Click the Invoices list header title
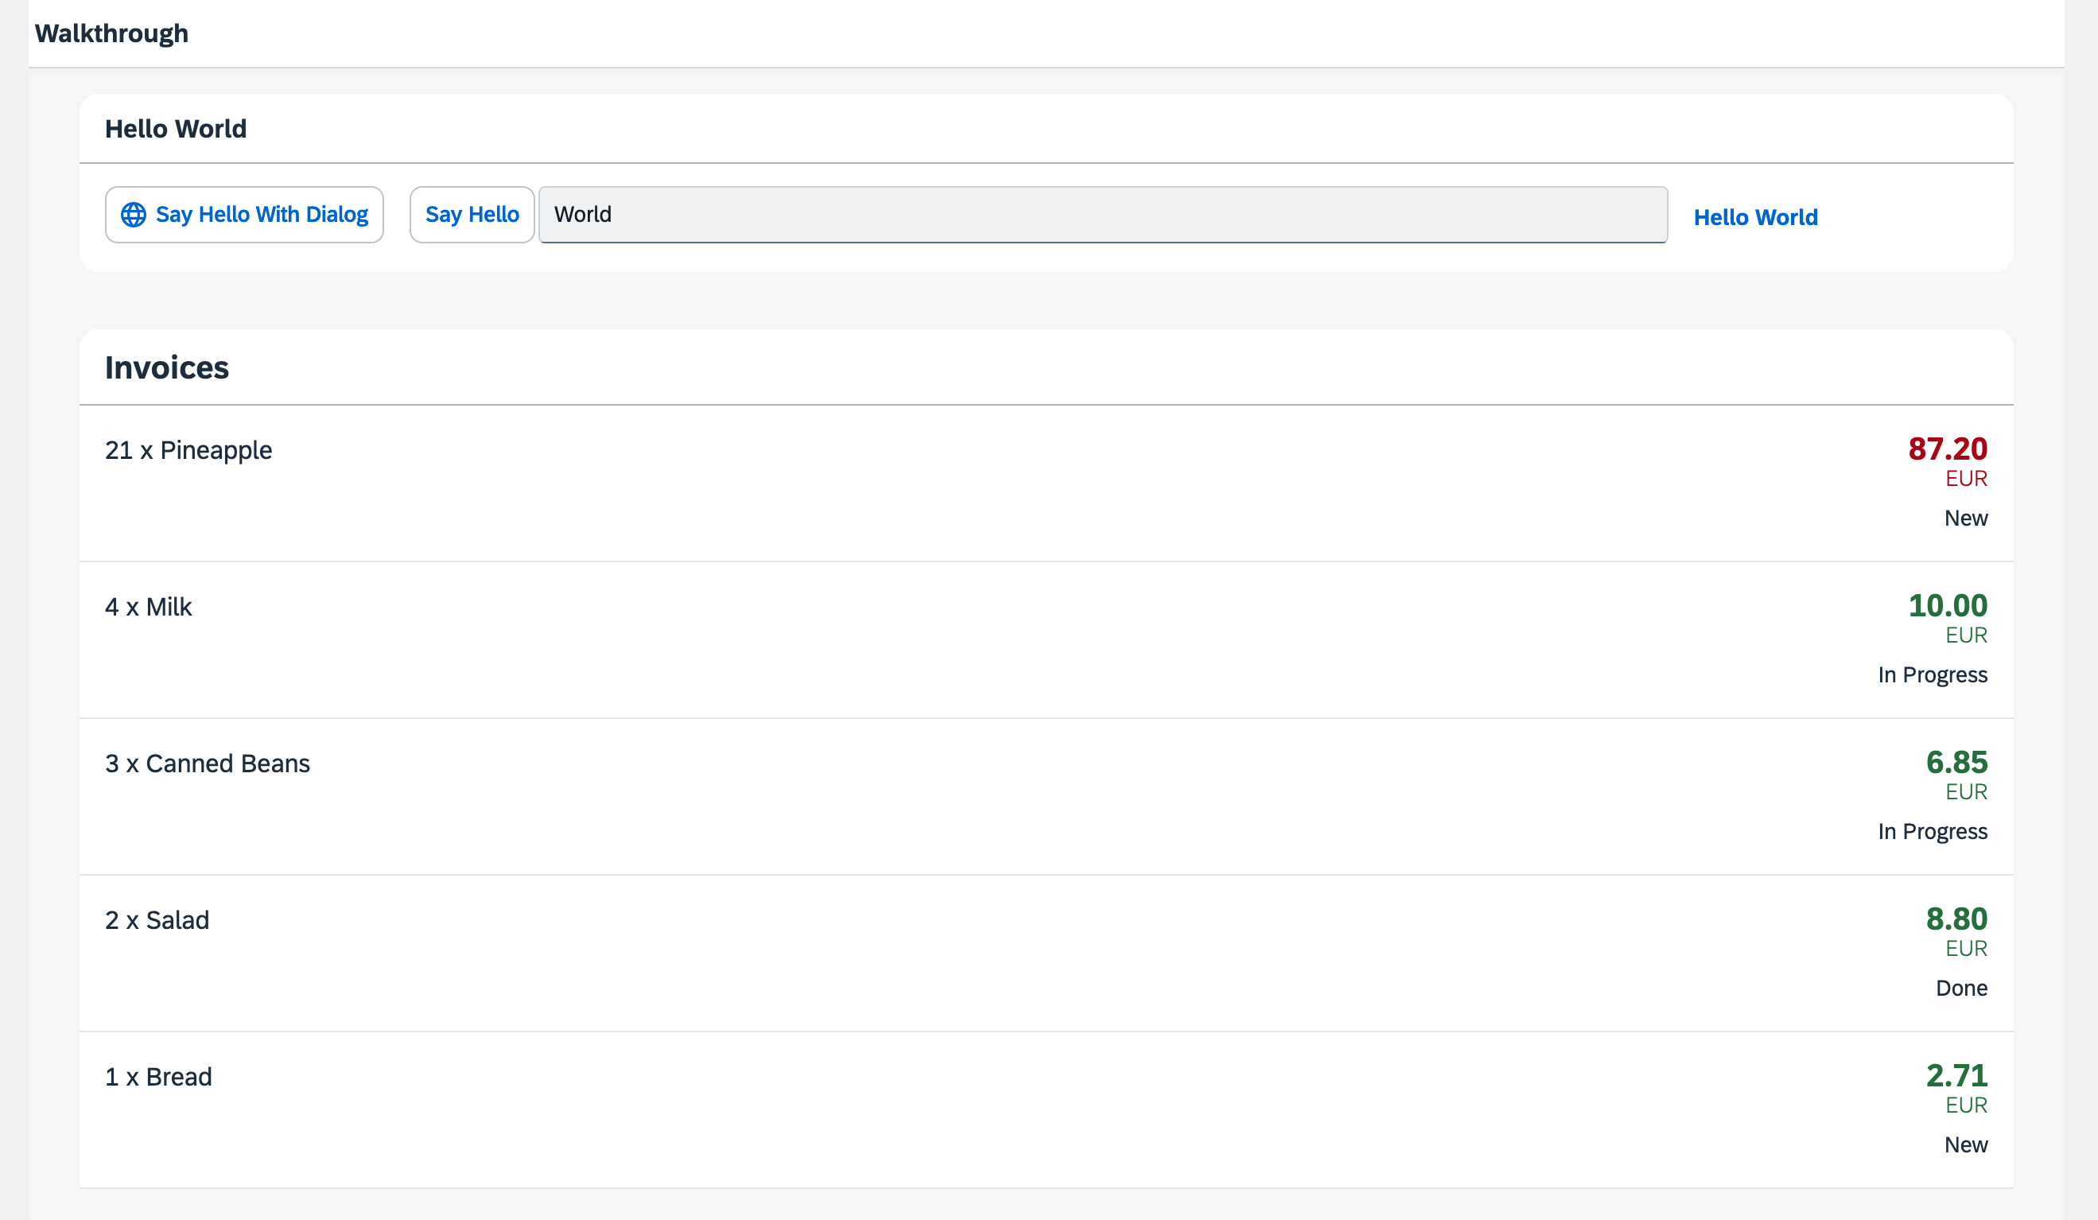This screenshot has height=1220, width=2098. (166, 367)
